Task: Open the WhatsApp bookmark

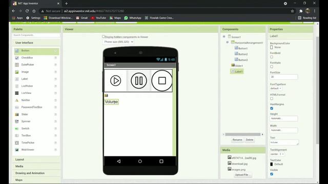Action: 133,18
